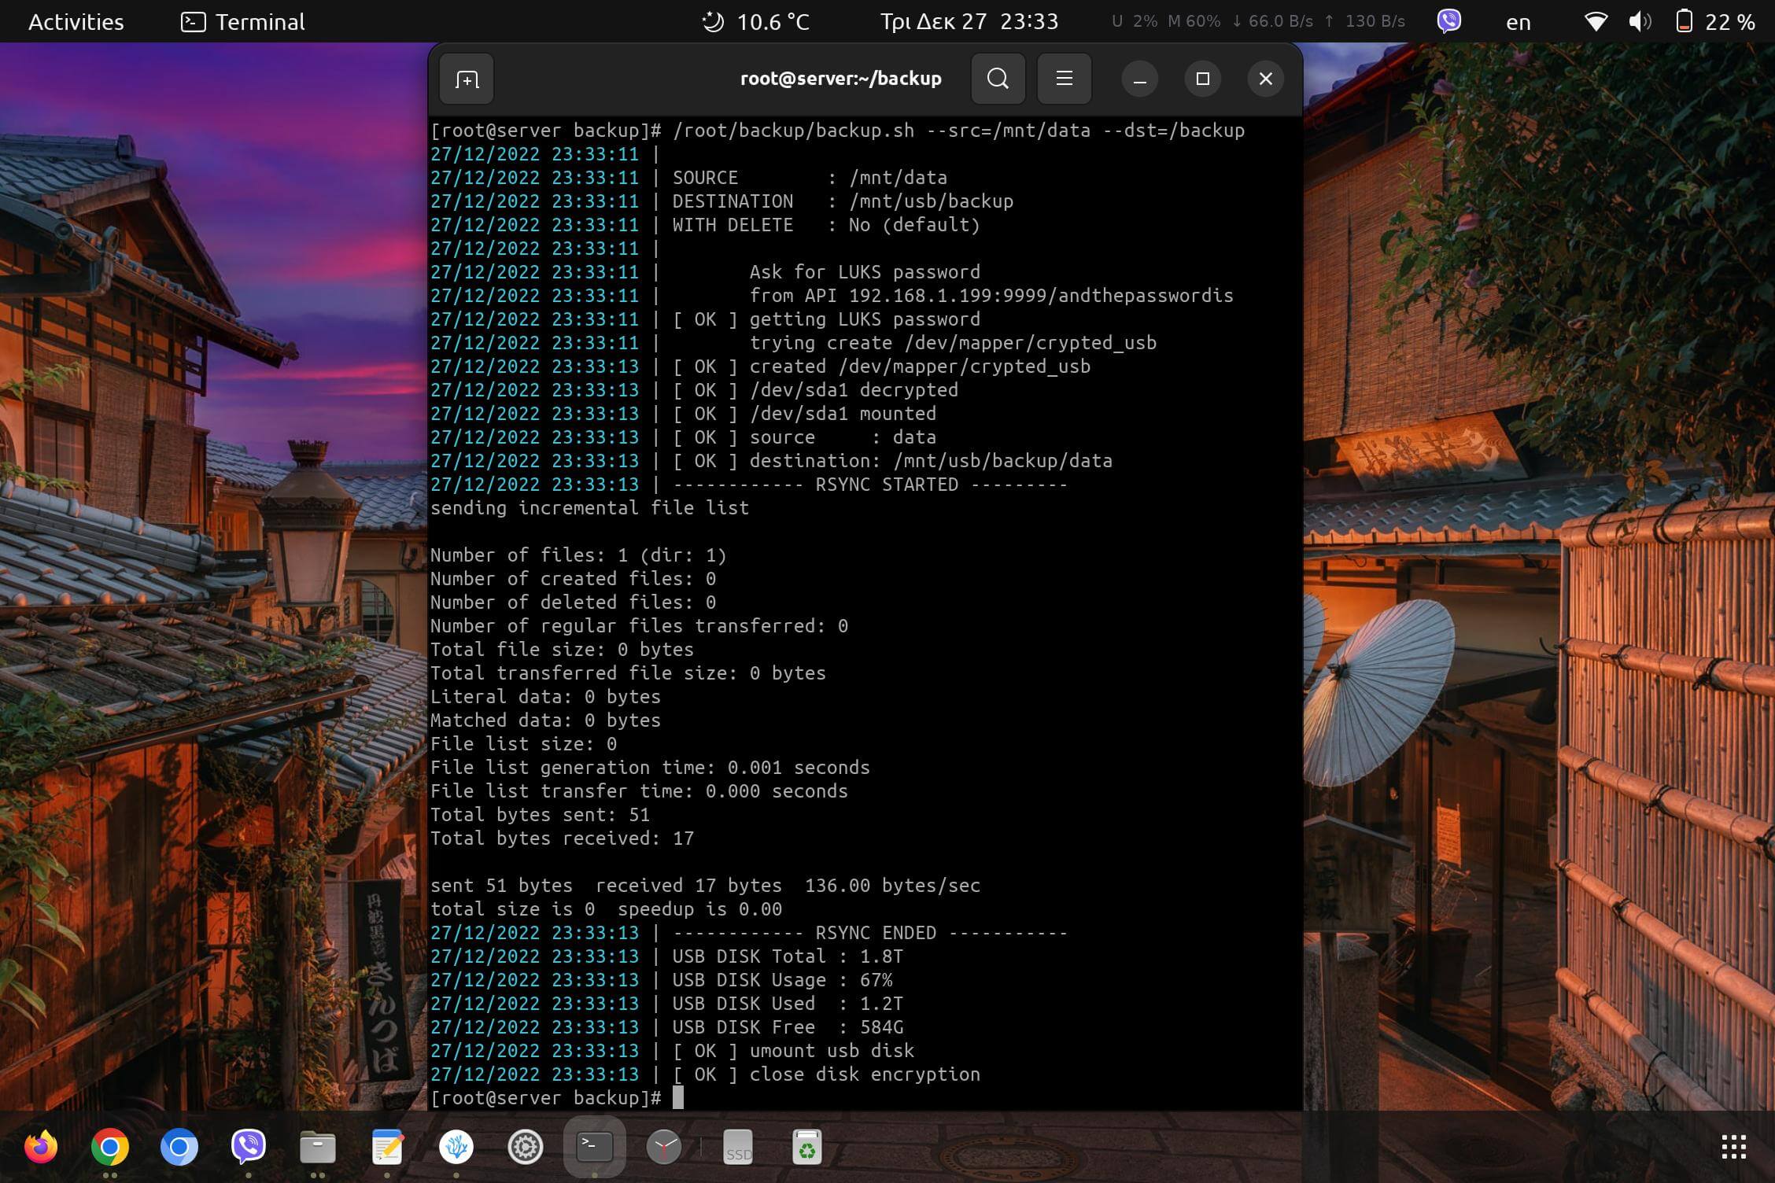Click the terminal search magnifier button
Viewport: 1775px width, 1183px height.
[998, 79]
